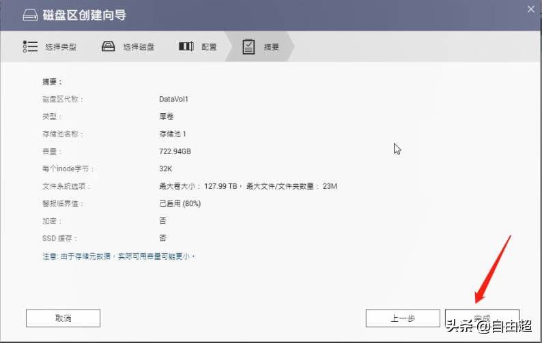
Task: Click the 选择磁盘 step drive icon
Action: click(109, 47)
